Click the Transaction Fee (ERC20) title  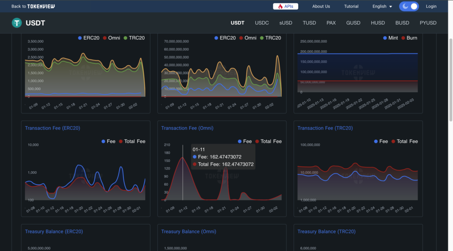(x=52, y=128)
